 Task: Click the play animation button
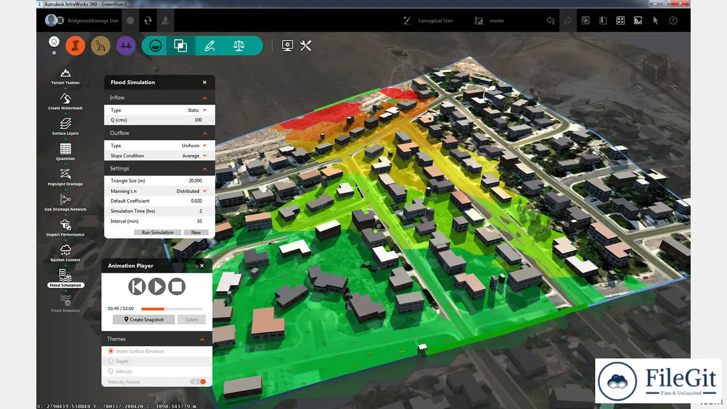coord(157,287)
